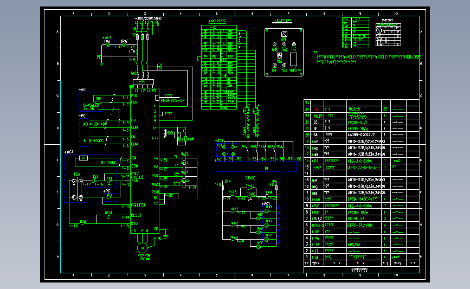Screen dimensions: 470x289
Task: Click the tall rectangle in panel layout
Action: 293,59
